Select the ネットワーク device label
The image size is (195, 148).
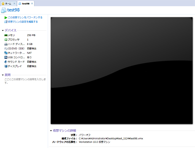(x=16, y=53)
